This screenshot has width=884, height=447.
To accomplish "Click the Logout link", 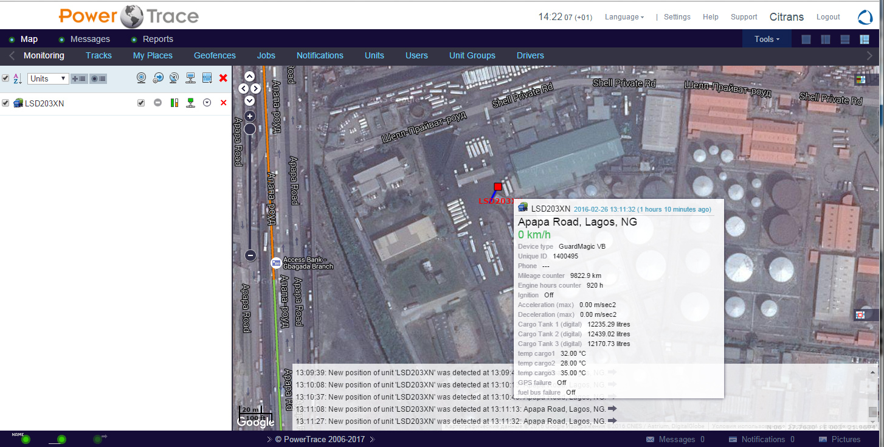I will [827, 17].
